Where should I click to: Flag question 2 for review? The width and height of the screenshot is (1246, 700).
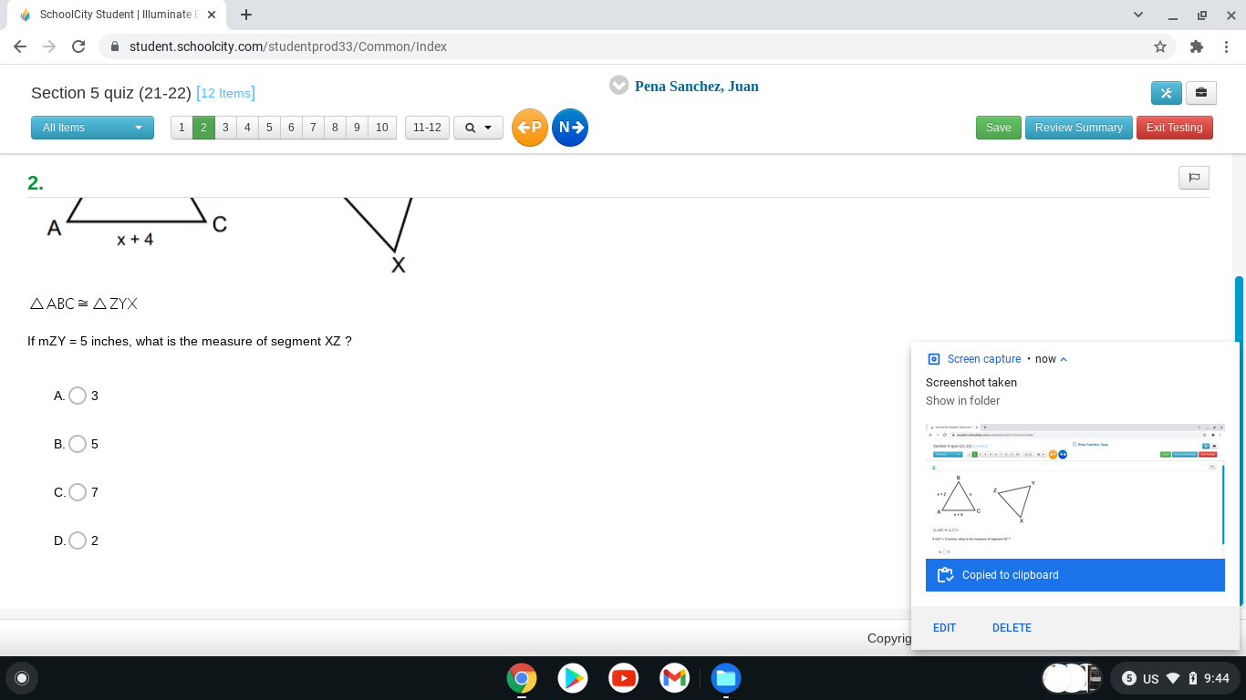1194,178
